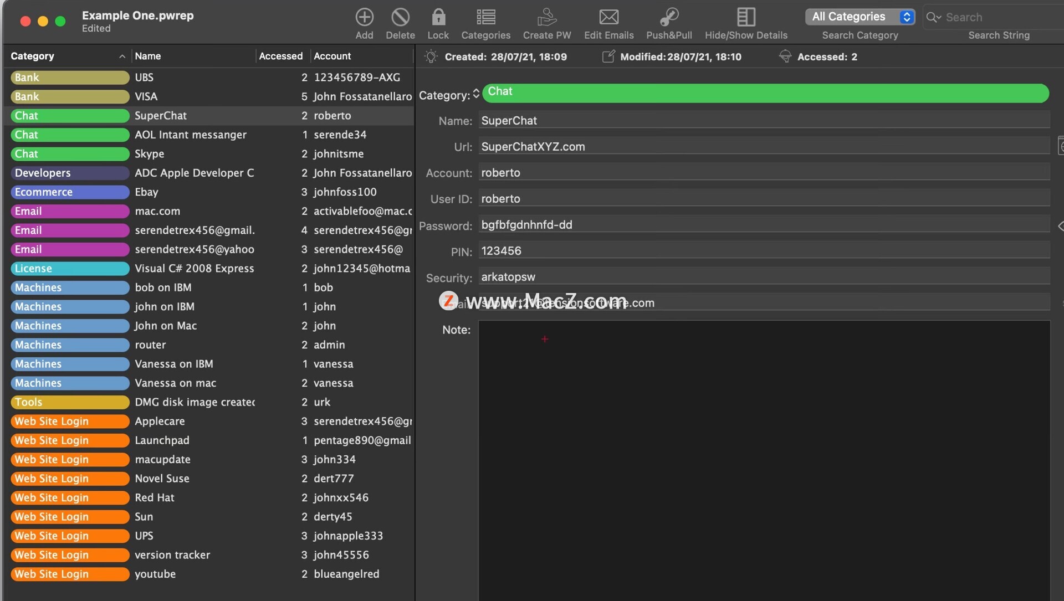Screen dimensions: 1064x601
Task: Select the version tracker entry
Action: click(209, 555)
